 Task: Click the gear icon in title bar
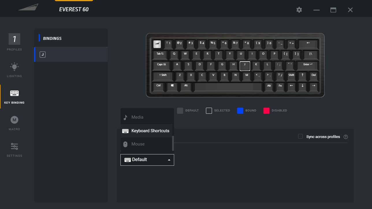coord(299,10)
